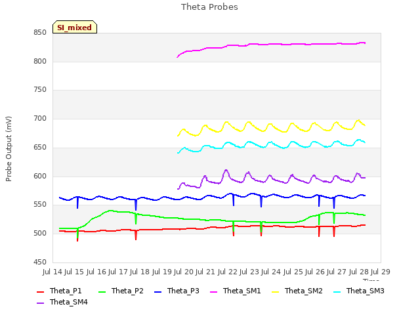Click the magenta Theta_SM1 legend swatch

tap(214, 291)
